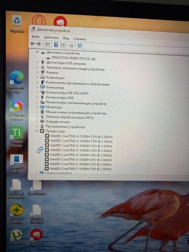Click the blue Help question mark toolbar icon
Viewport: 189px width, 252px height.
56,45
